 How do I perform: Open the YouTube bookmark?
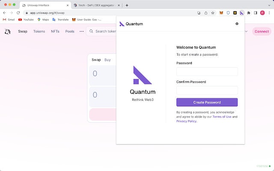[26, 20]
